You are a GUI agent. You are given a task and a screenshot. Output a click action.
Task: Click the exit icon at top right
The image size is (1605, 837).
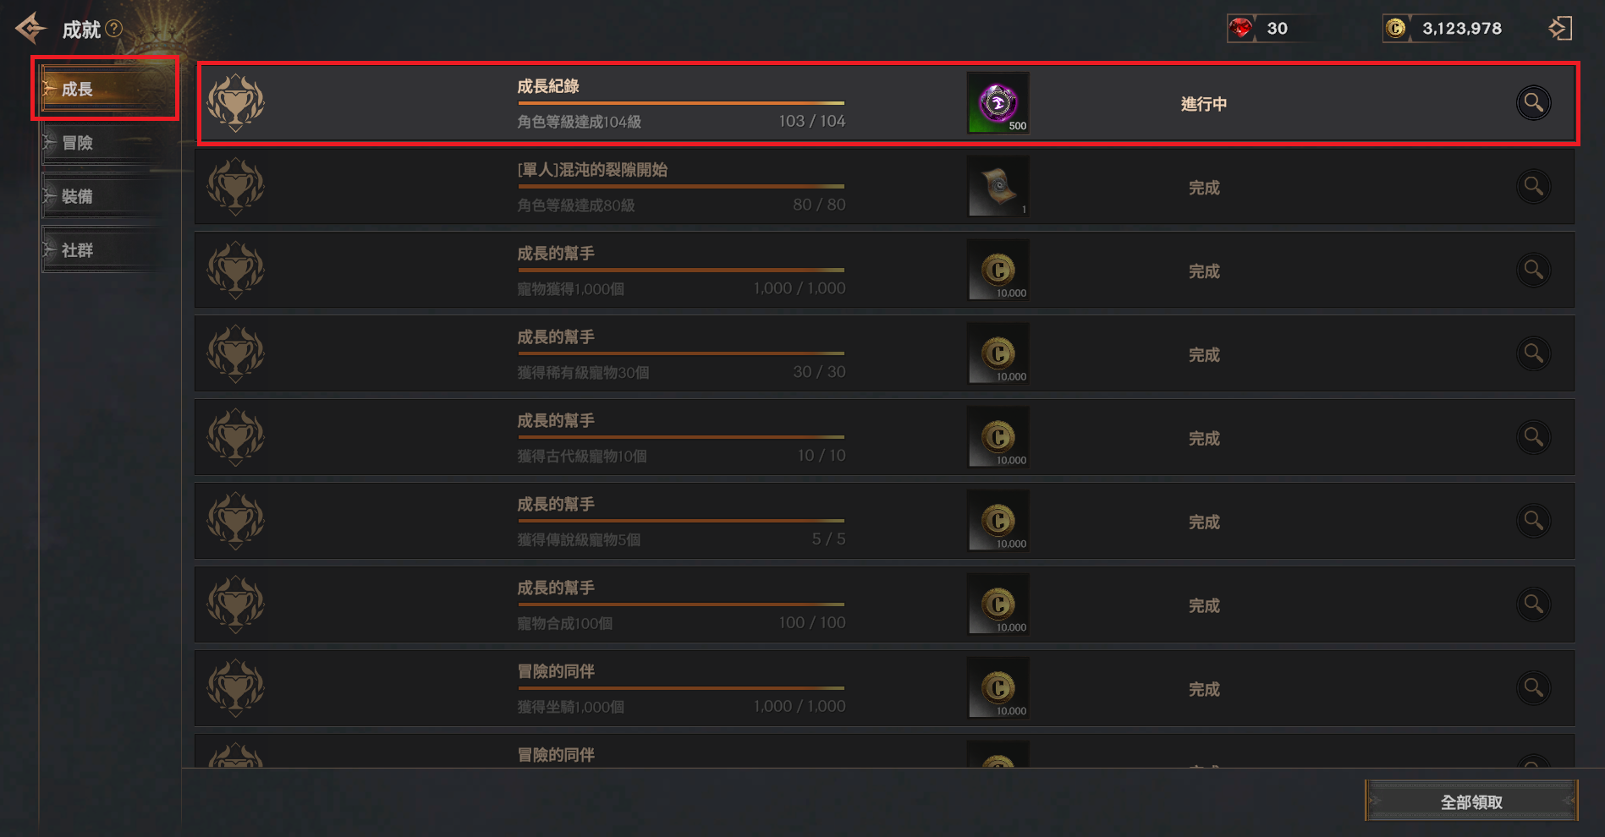click(1560, 29)
